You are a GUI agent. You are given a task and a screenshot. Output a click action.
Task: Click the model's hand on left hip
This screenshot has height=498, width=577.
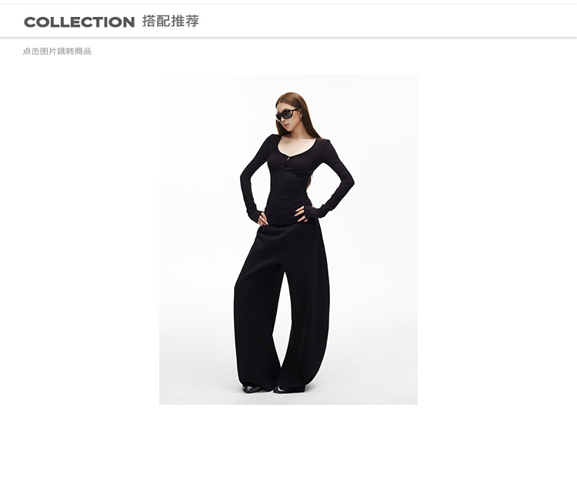tap(262, 219)
